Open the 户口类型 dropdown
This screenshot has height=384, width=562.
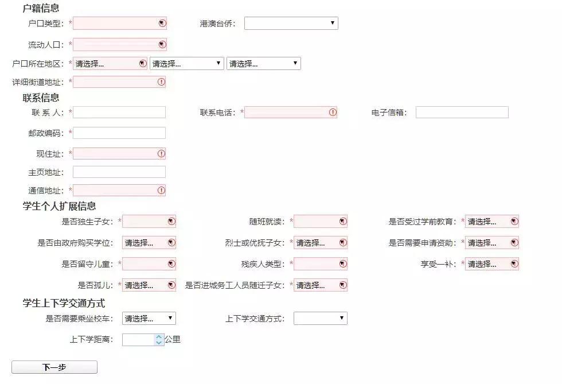click(119, 23)
